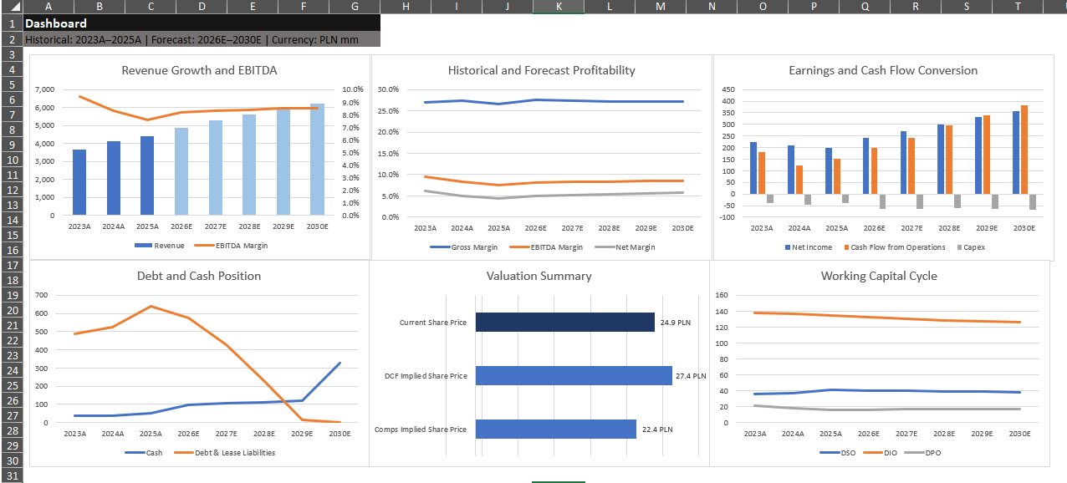Viewport: 1067px width, 483px height.
Task: Click the Working Capital Cycle chart title
Action: (x=879, y=276)
